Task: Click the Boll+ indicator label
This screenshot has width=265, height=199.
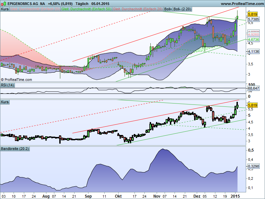Action: [168, 9]
